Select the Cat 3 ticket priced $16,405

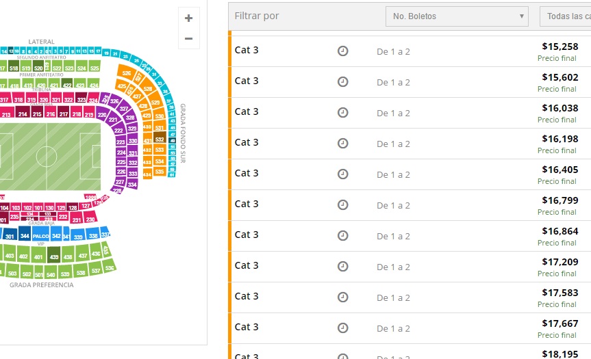410,174
